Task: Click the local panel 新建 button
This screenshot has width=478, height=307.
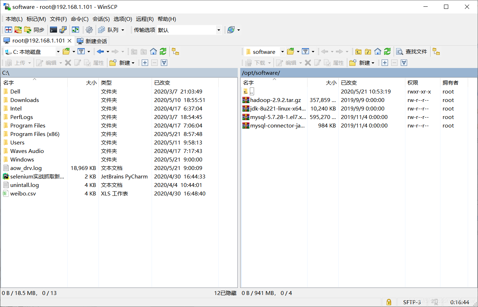Action: [x=122, y=63]
